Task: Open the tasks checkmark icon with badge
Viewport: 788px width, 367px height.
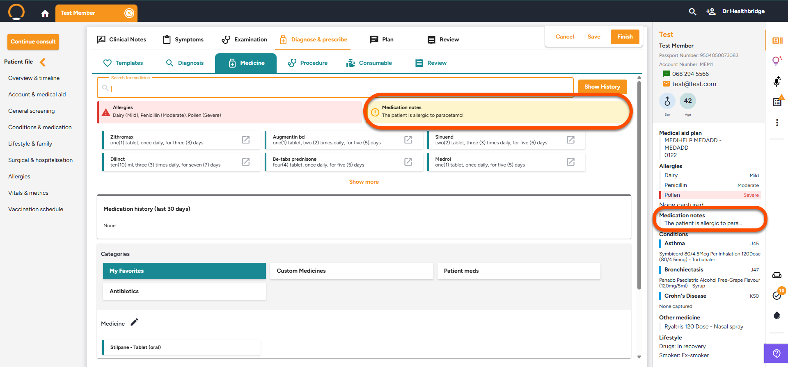Action: tap(777, 295)
